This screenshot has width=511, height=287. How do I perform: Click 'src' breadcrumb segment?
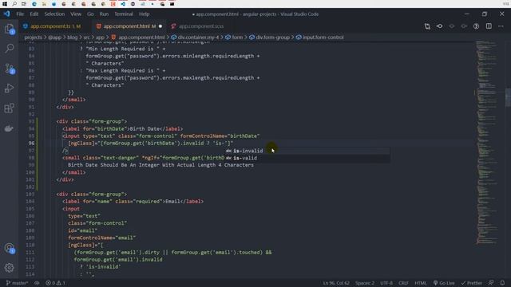[x=86, y=37]
